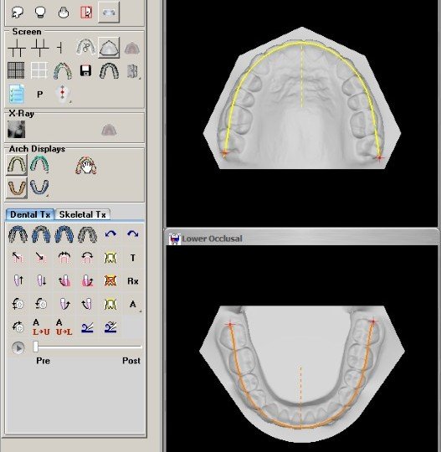Click the undo curved arrow icon

(110, 234)
